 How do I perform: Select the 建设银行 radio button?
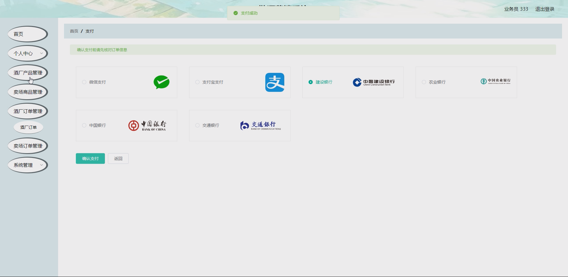(x=311, y=82)
